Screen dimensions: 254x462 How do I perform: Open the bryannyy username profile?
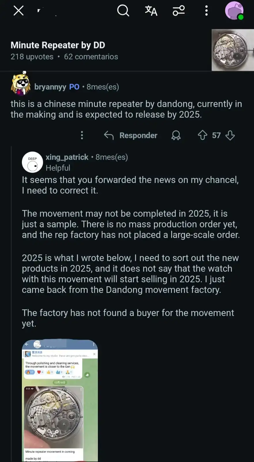coord(50,87)
